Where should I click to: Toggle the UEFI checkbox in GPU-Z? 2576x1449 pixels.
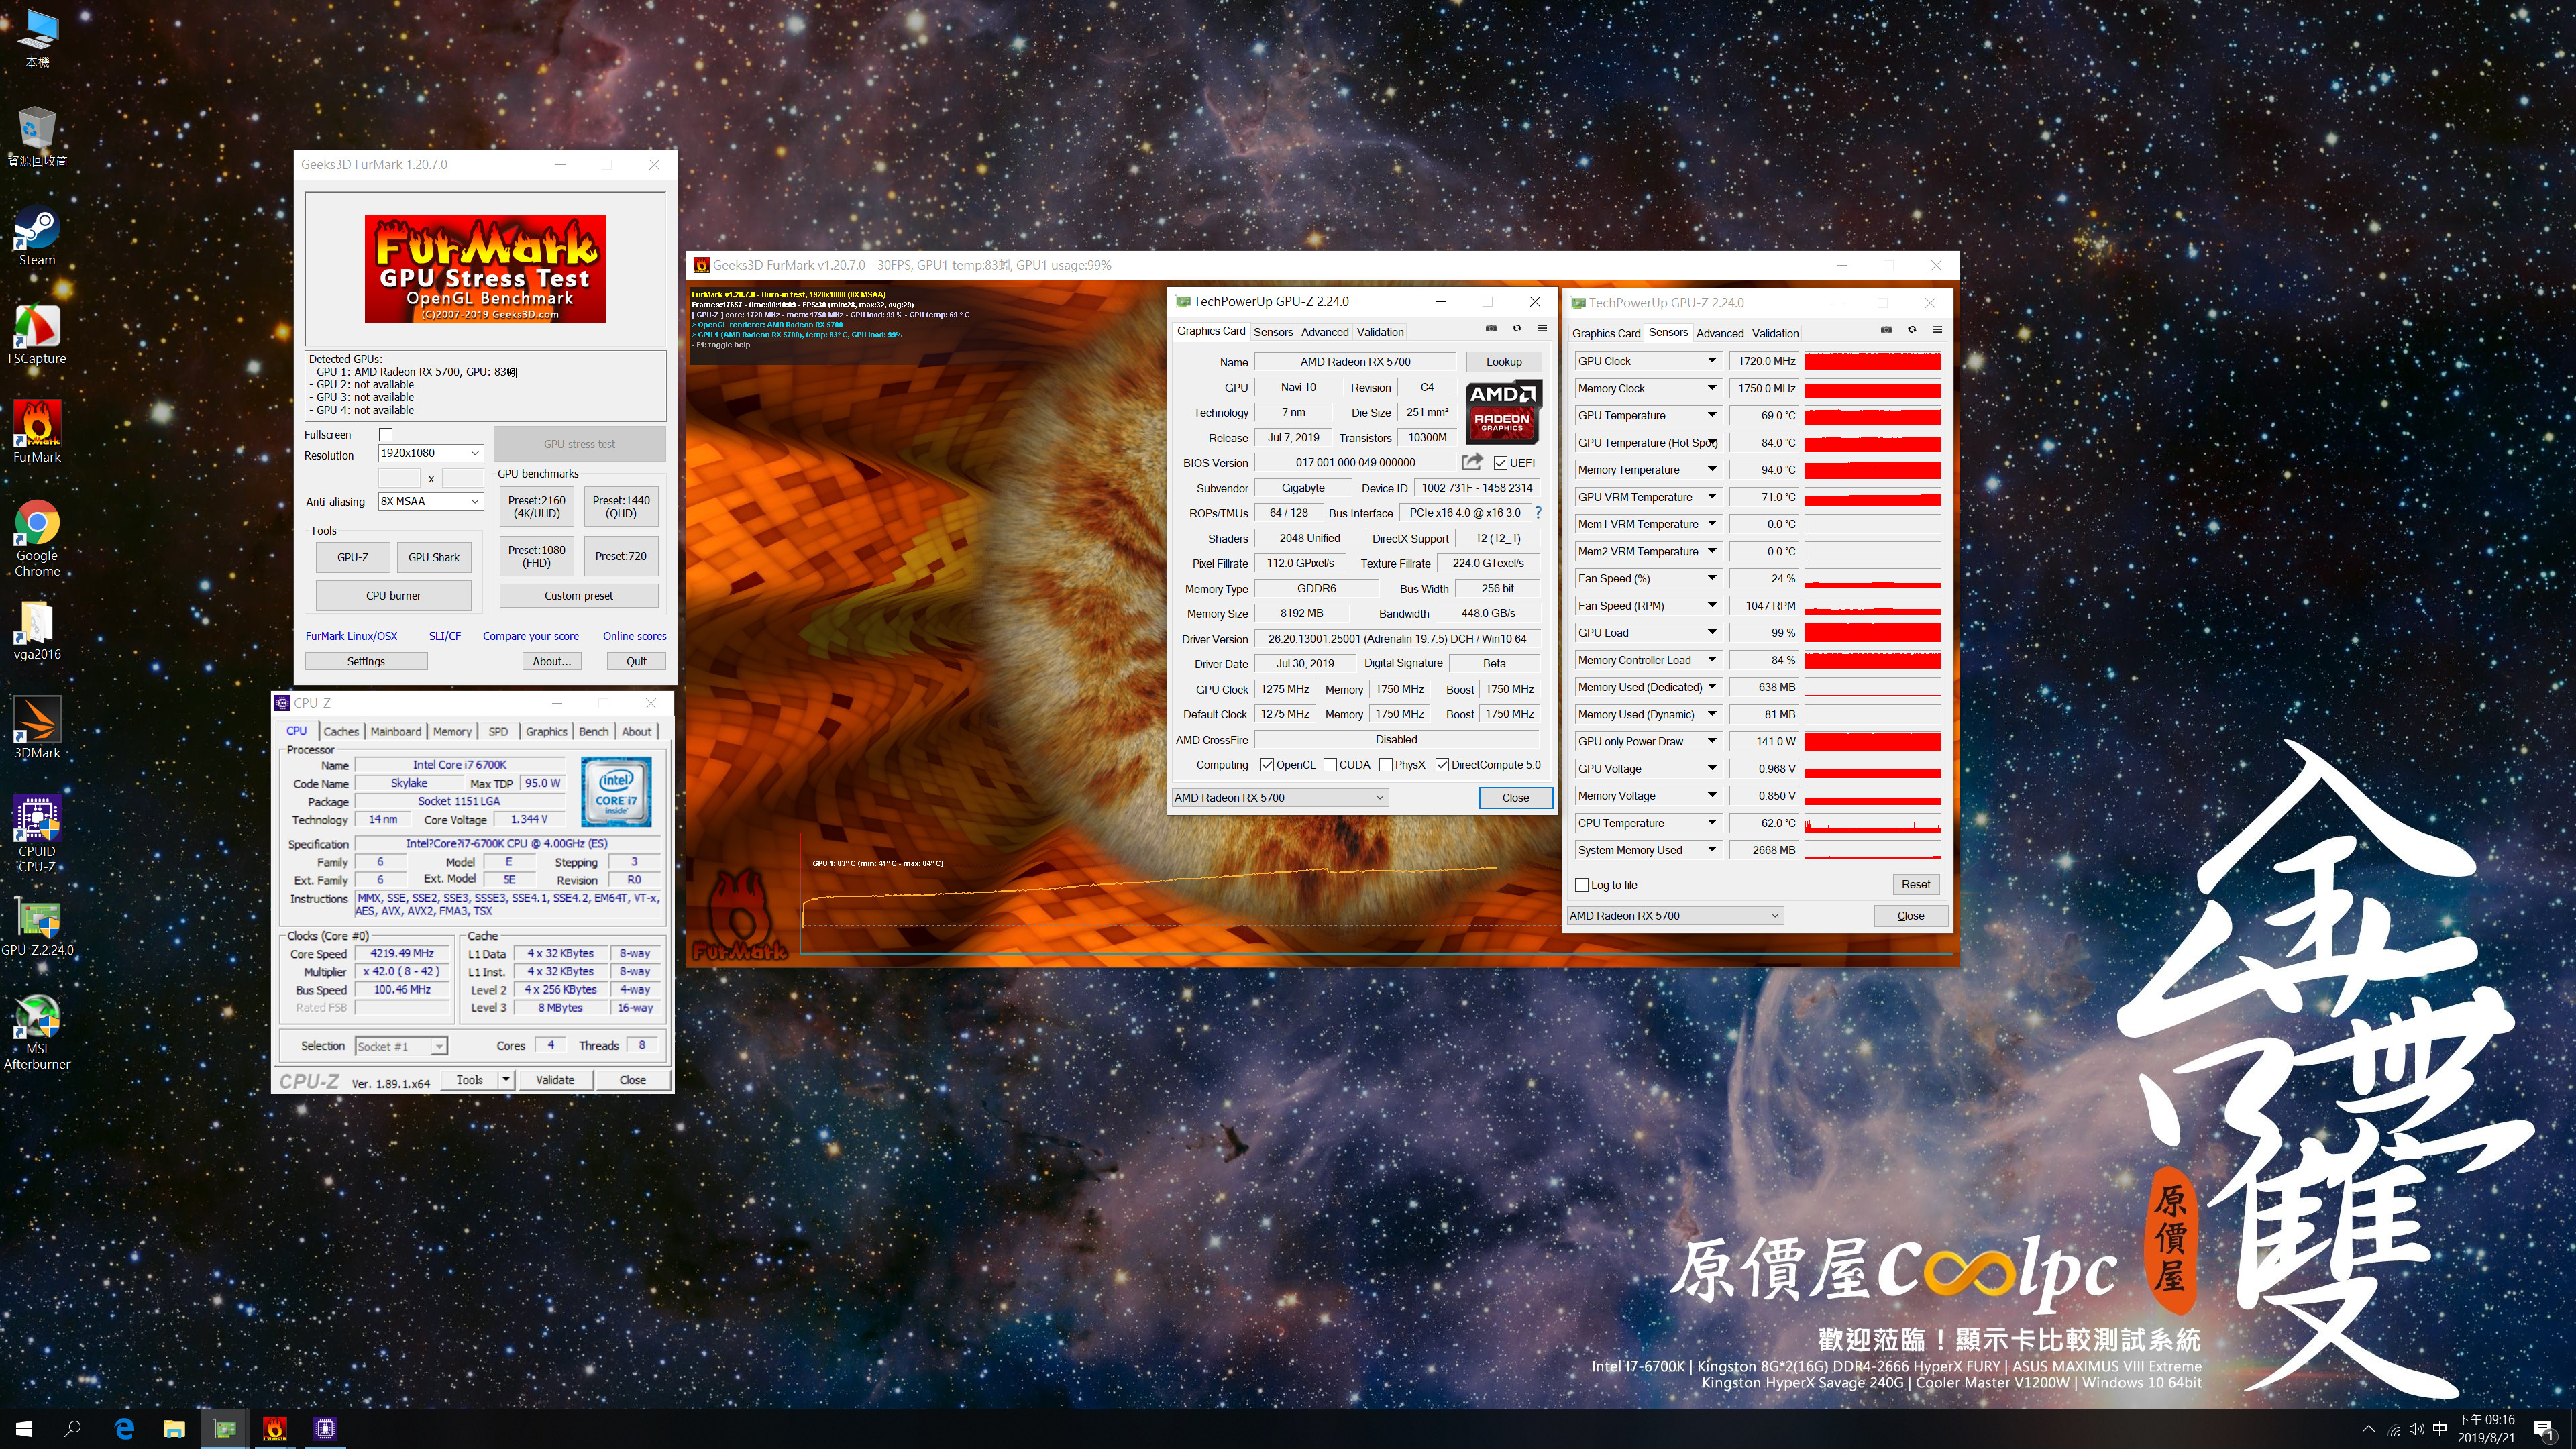[x=1500, y=463]
